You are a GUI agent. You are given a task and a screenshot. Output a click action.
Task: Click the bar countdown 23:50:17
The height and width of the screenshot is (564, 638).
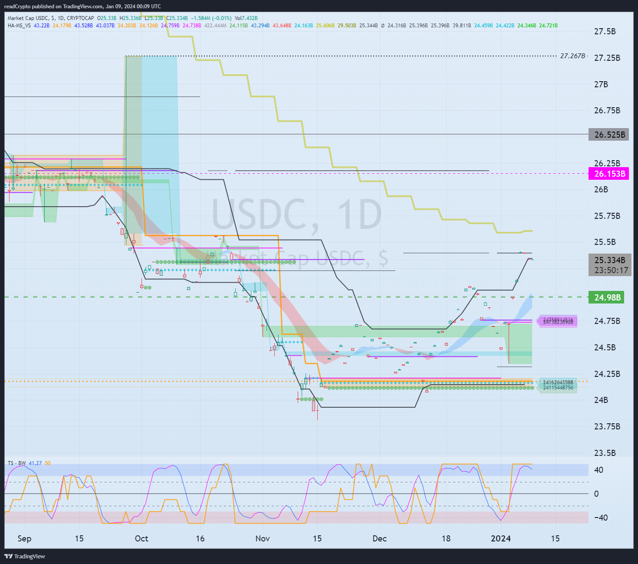coord(611,270)
